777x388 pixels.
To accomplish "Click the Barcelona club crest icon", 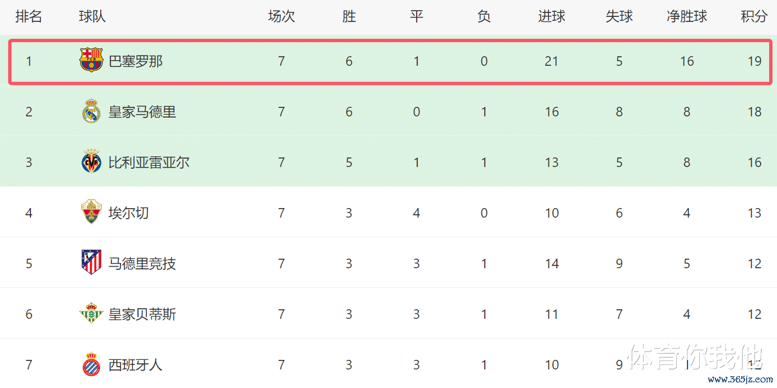I will point(91,61).
